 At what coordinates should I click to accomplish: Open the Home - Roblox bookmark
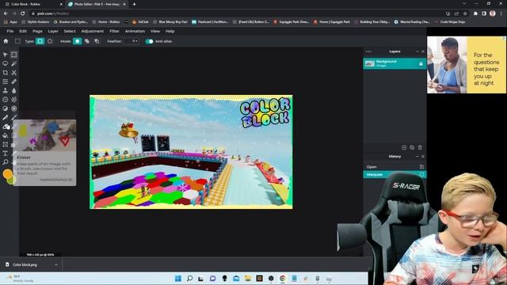tap(106, 22)
